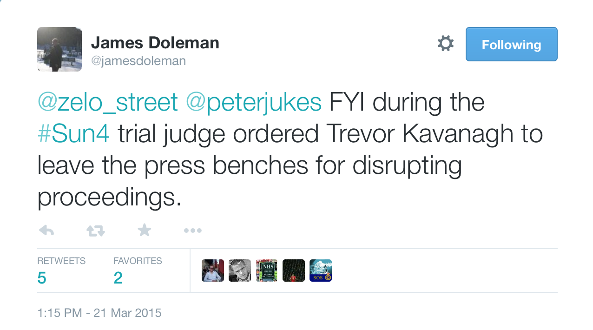Retweet this tweet using the arrows icon
The height and width of the screenshot is (330, 593).
tap(96, 230)
